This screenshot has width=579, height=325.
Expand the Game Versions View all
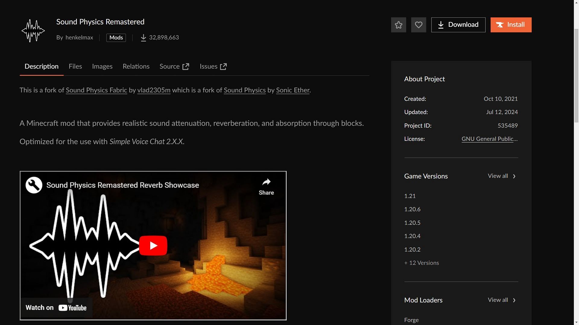click(x=501, y=176)
